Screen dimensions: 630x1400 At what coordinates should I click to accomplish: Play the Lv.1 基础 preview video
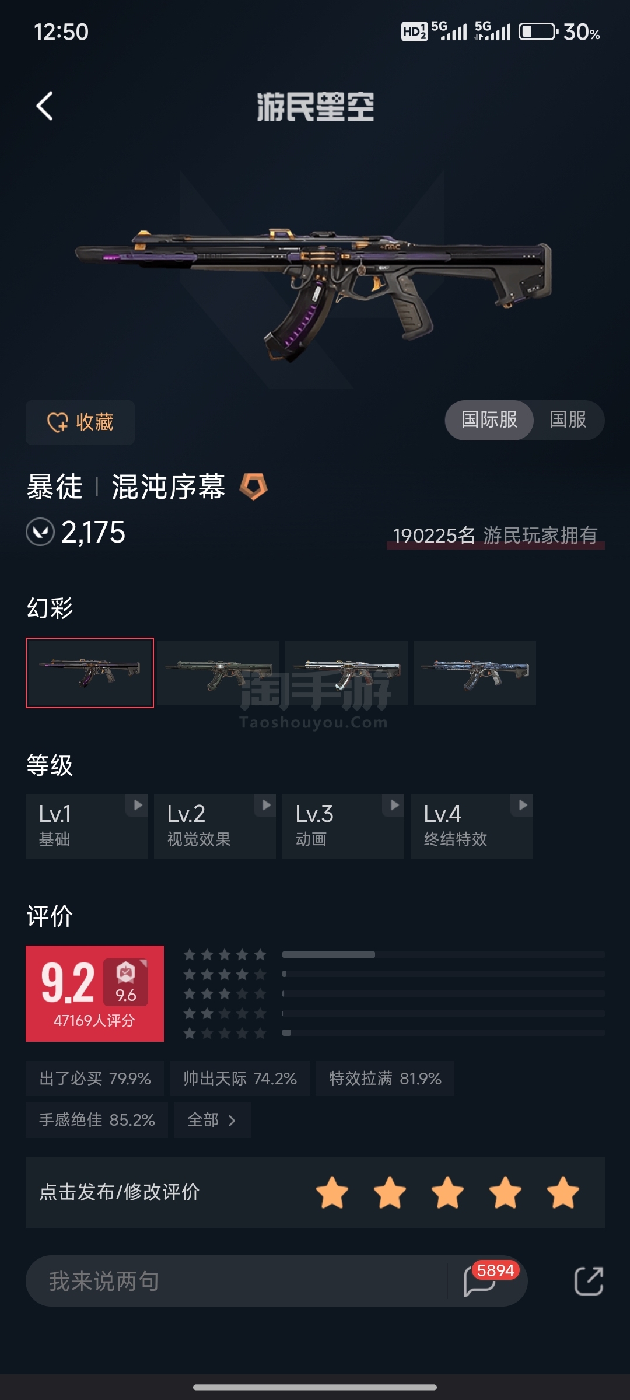click(x=86, y=826)
